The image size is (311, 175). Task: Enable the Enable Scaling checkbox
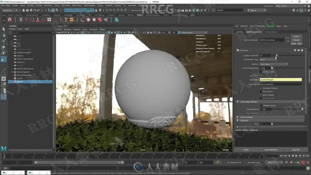pyautogui.click(x=261, y=106)
